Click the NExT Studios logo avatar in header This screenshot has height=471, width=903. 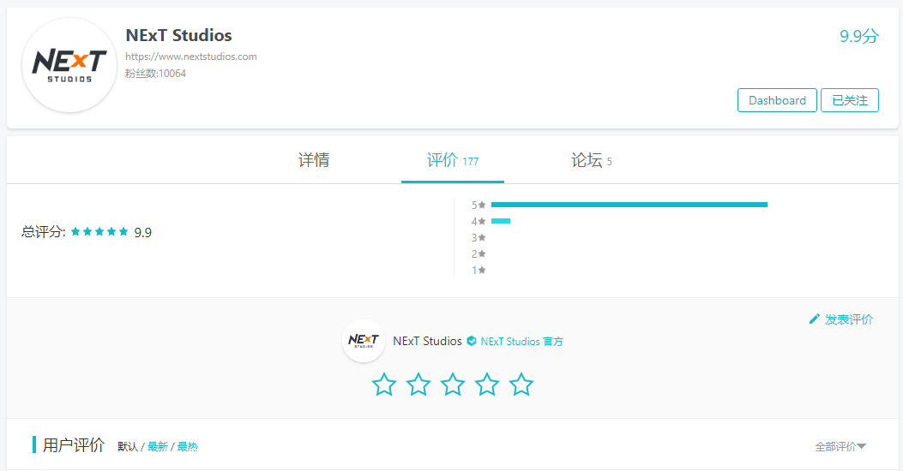(69, 65)
